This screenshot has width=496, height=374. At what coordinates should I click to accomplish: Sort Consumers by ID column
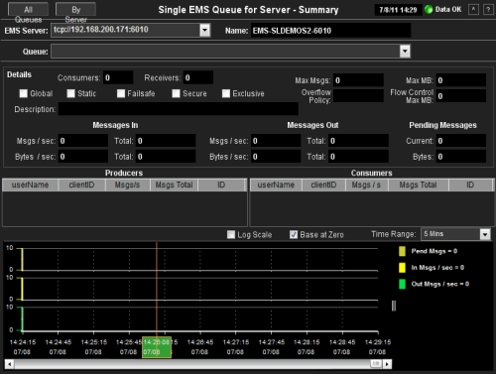470,185
